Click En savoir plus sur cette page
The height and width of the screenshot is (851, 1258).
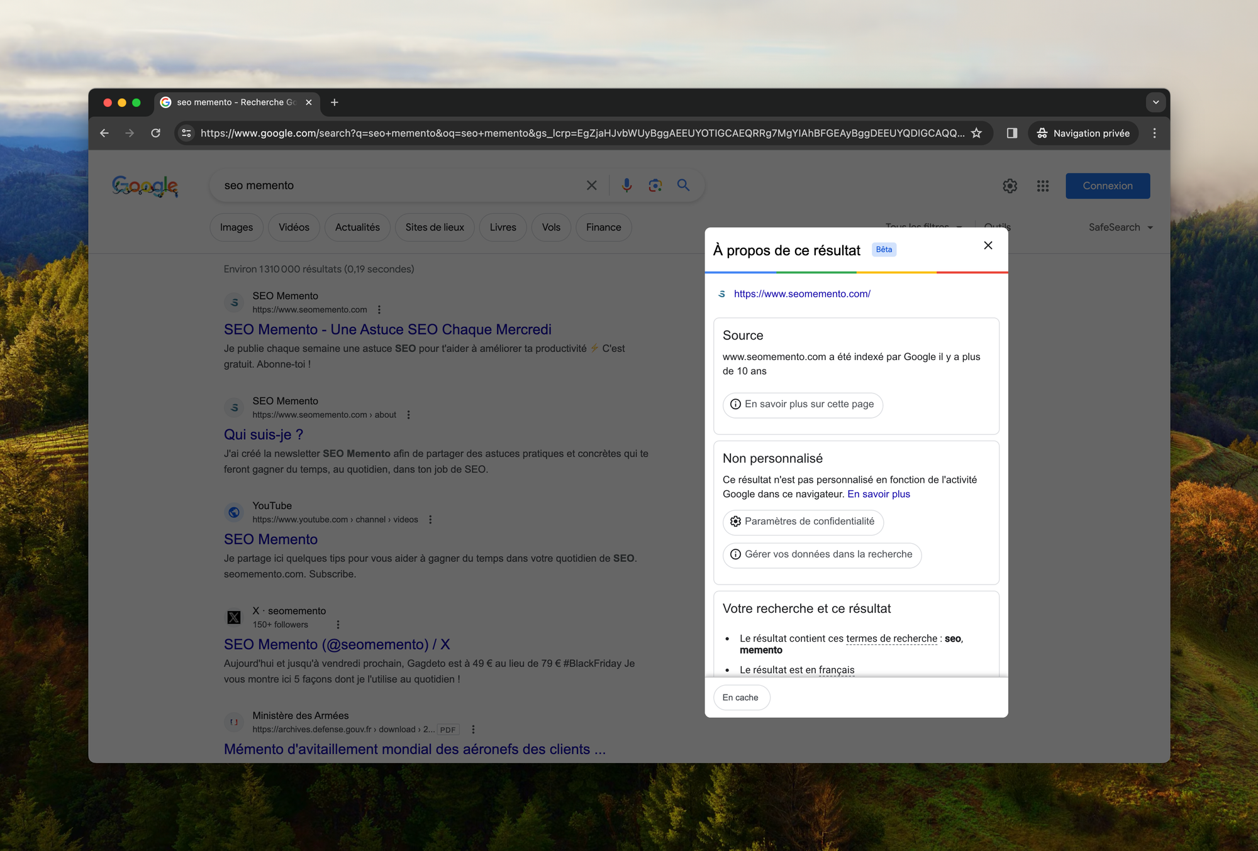803,405
